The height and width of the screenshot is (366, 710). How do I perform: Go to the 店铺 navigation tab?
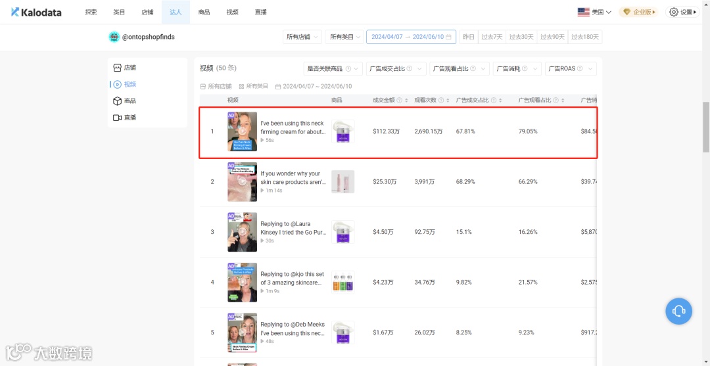(148, 12)
